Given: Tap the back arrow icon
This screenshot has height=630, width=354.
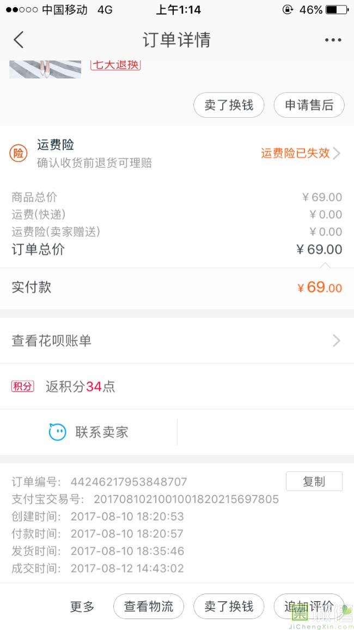Looking at the screenshot, I should [x=19, y=40].
